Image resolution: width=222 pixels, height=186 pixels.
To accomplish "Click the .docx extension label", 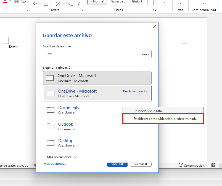I will tap(145, 54).
